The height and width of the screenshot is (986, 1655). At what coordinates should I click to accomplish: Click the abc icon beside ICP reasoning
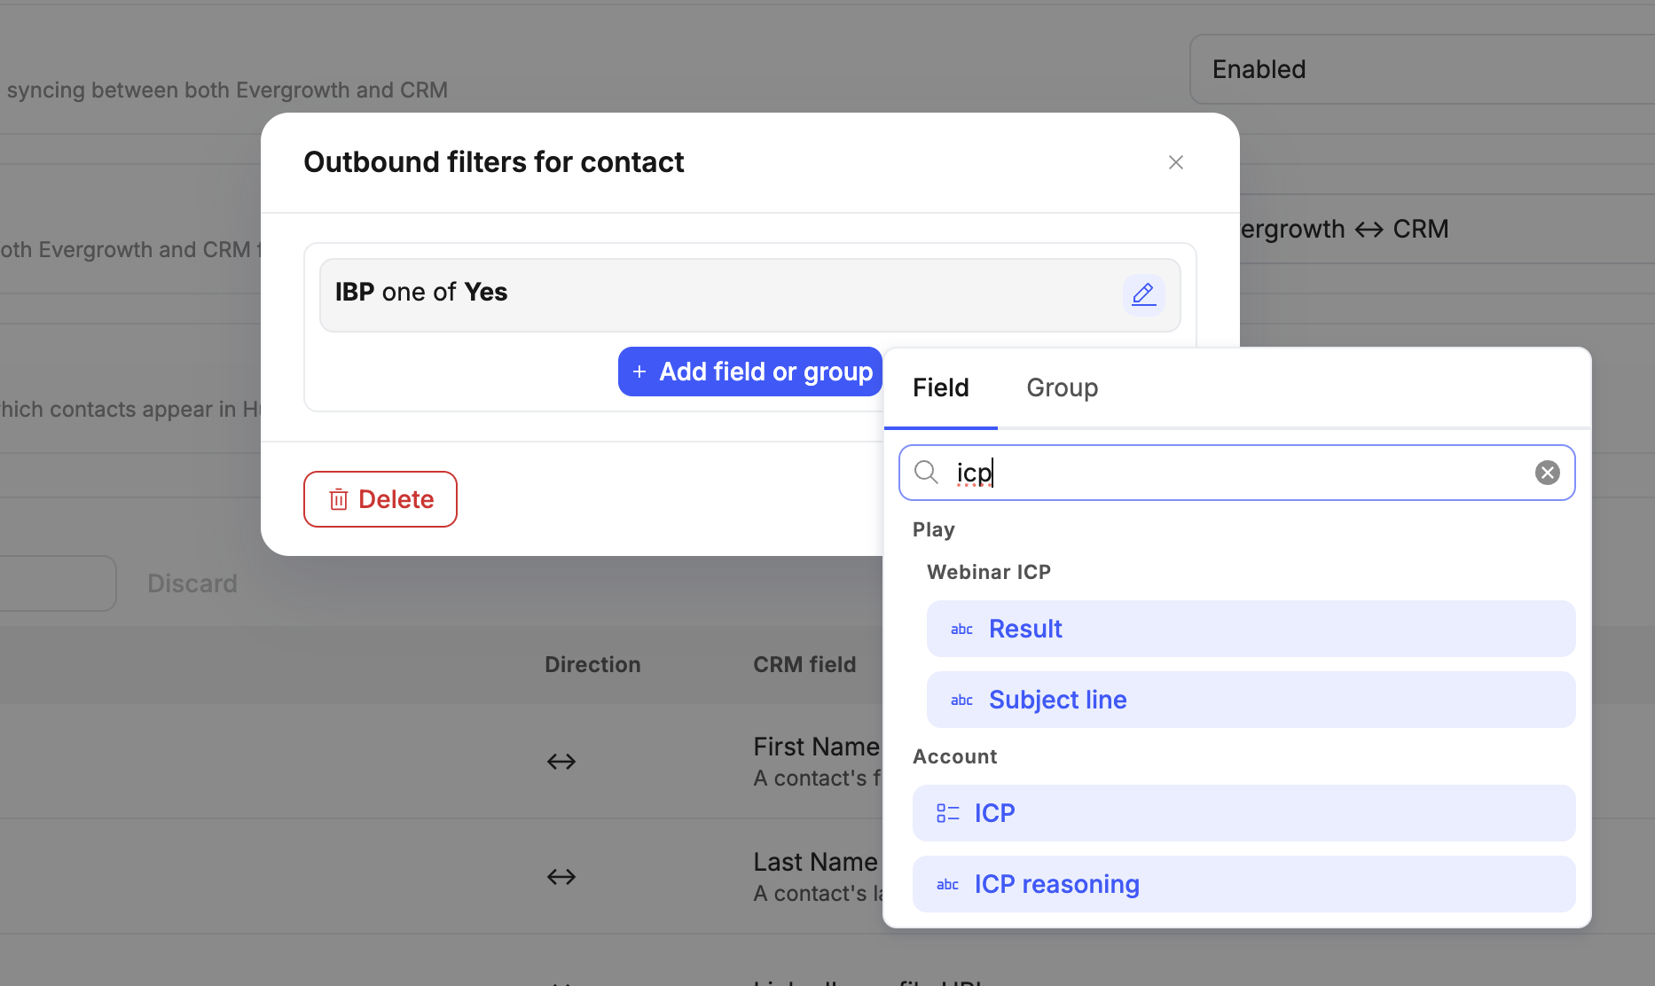pyautogui.click(x=947, y=885)
